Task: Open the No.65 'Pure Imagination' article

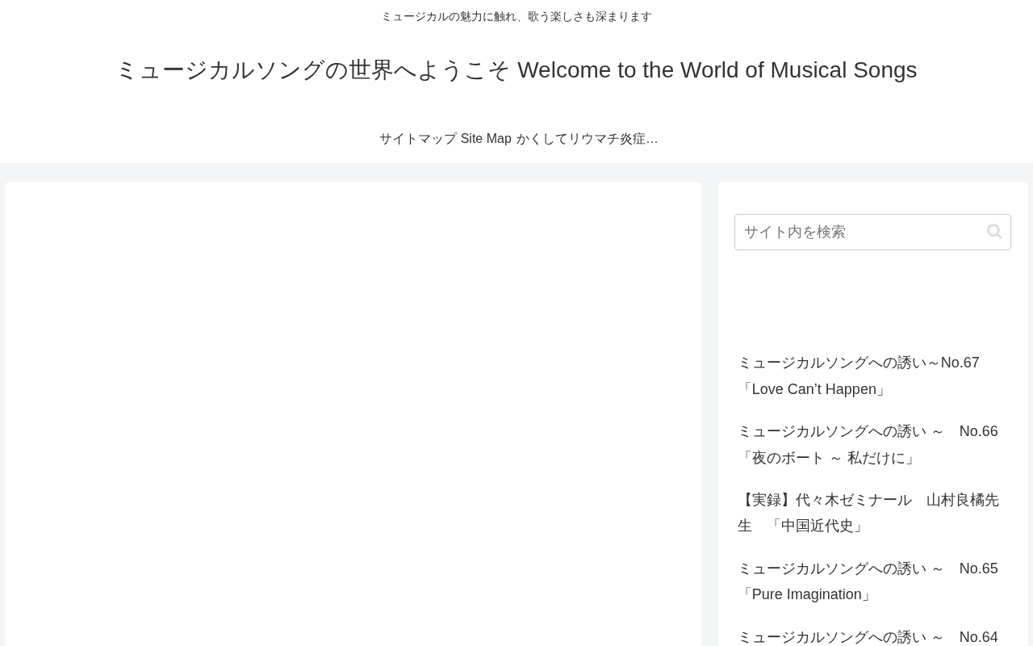Action: point(868,581)
